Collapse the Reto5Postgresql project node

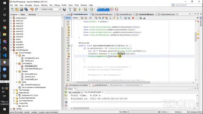11,50
